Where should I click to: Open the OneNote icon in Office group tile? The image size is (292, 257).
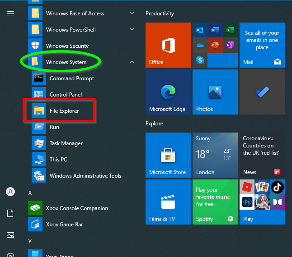click(x=230, y=45)
